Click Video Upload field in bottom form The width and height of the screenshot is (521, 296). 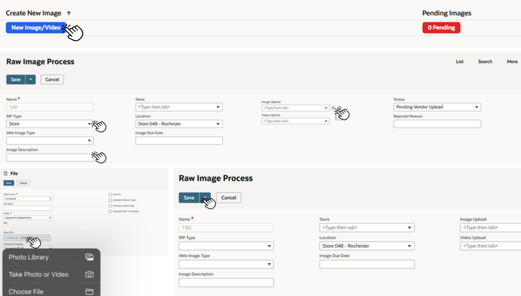tap(490, 246)
